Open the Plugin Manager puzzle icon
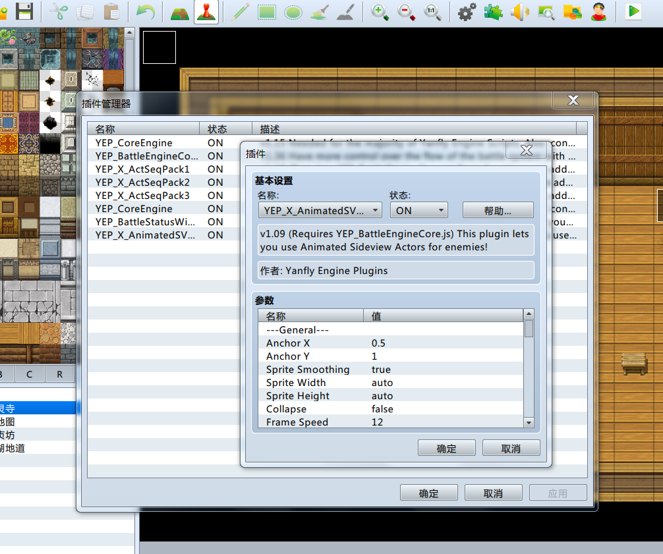The width and height of the screenshot is (663, 554). (x=493, y=11)
